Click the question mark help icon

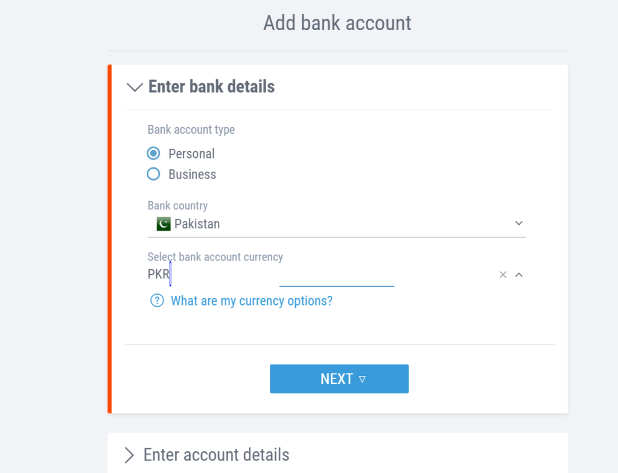157,301
